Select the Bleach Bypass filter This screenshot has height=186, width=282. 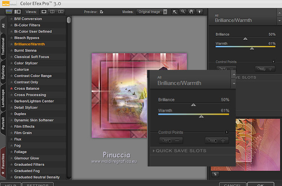tap(27, 38)
